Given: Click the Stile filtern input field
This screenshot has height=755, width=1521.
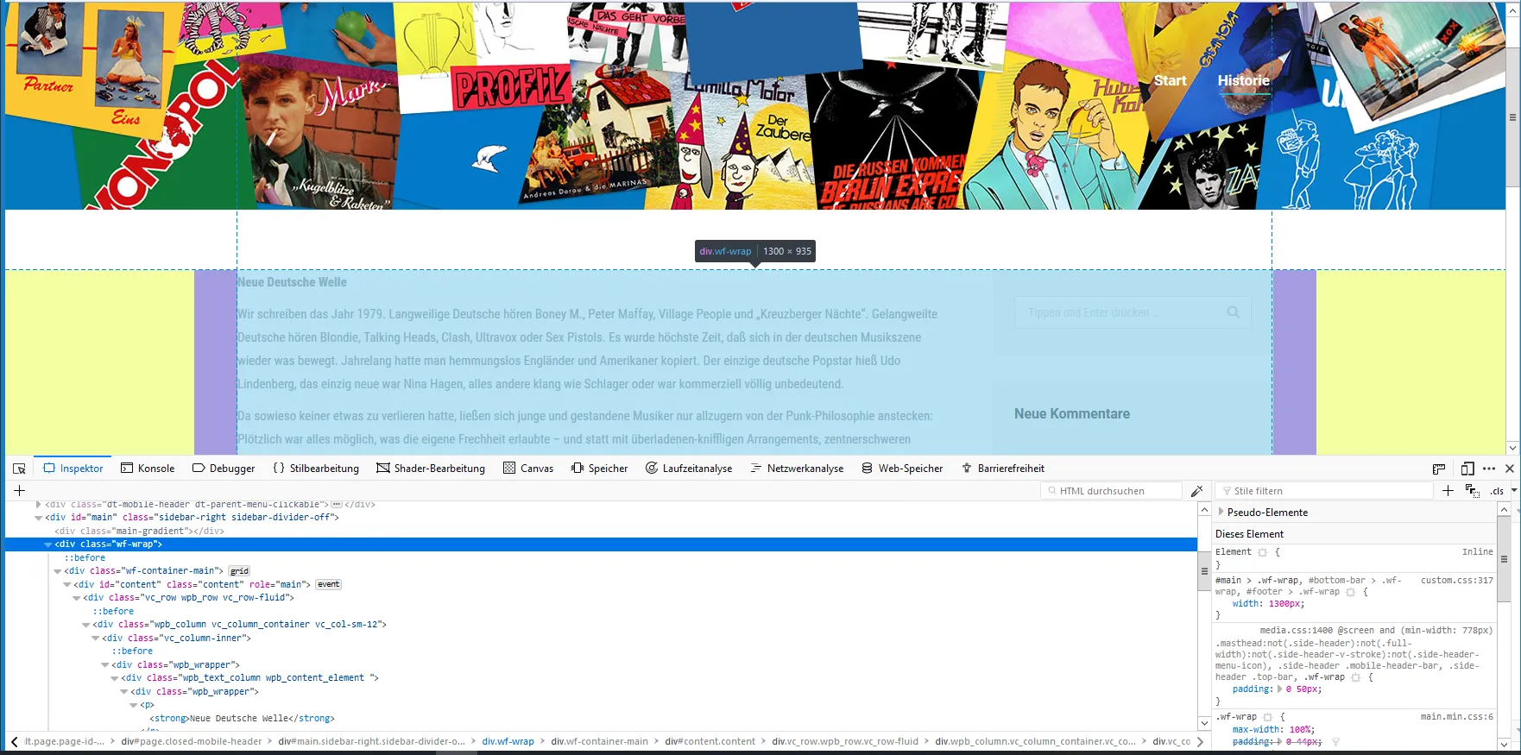Looking at the screenshot, I should (x=1323, y=491).
